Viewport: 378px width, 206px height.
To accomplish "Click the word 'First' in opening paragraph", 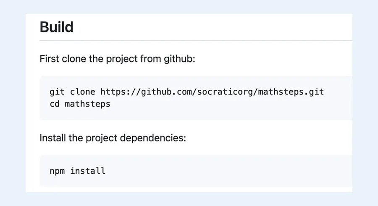I will [50, 59].
